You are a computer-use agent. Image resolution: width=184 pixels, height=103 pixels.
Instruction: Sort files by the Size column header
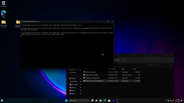pyautogui.click(x=135, y=69)
